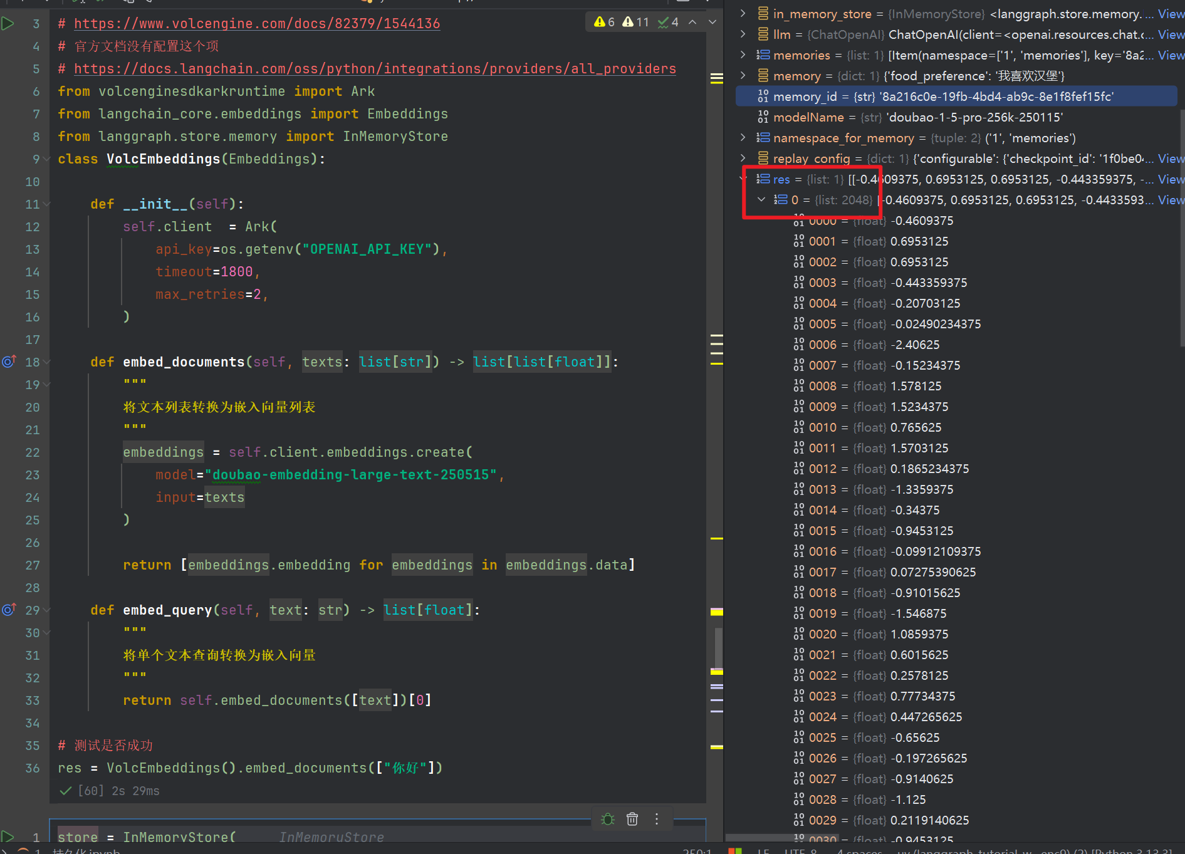Fold the embed_documents method at line 18
The height and width of the screenshot is (854, 1185).
pos(46,362)
